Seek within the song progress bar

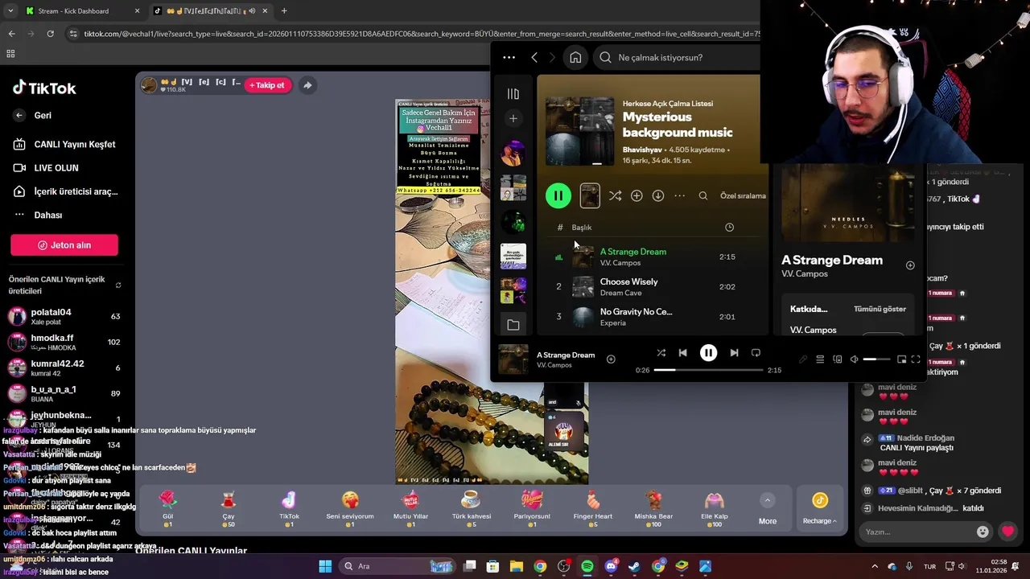(x=708, y=370)
